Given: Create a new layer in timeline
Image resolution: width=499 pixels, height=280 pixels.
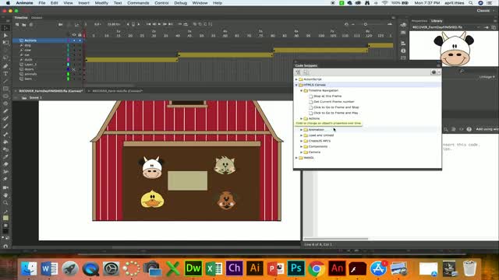Looking at the screenshot, I should (17, 24).
